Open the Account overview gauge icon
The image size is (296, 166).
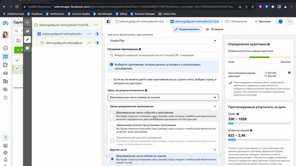[5, 48]
